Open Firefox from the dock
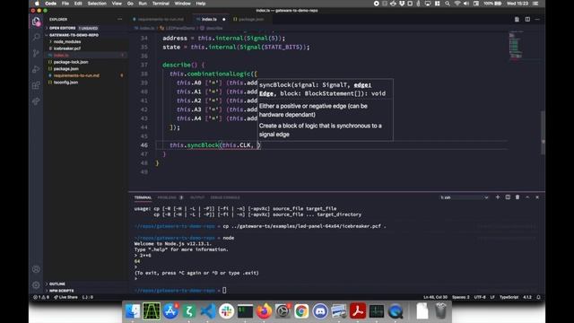Viewport: 574px width, 323px height. pos(264,311)
